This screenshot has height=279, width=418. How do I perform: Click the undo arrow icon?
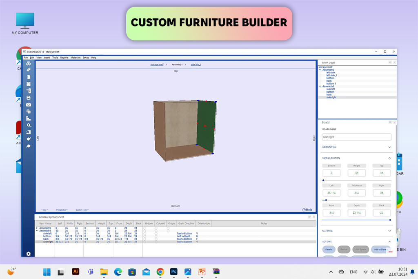point(29,139)
